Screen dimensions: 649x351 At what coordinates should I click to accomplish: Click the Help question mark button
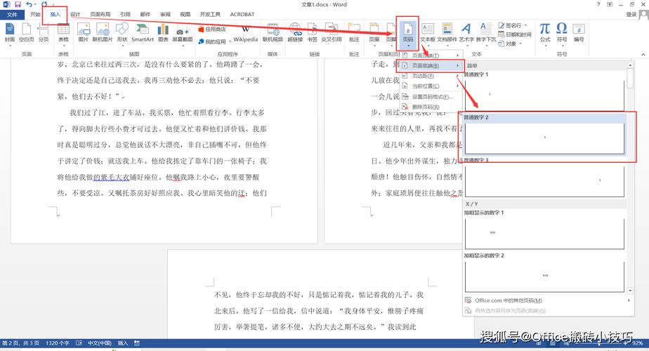coord(598,4)
